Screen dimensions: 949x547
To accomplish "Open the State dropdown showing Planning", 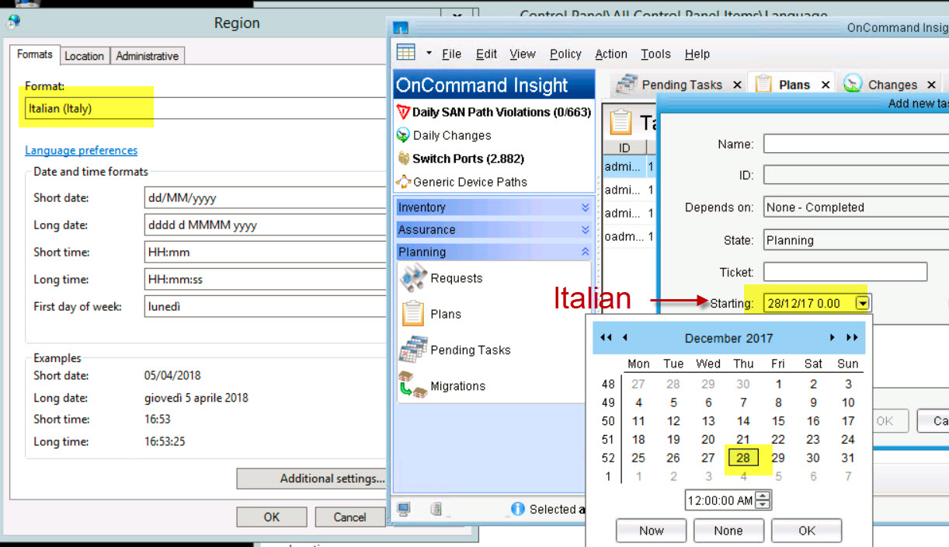I will (x=856, y=240).
